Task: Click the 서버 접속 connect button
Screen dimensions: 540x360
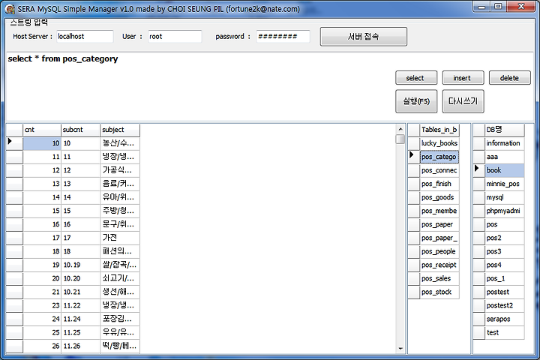Action: tap(363, 37)
